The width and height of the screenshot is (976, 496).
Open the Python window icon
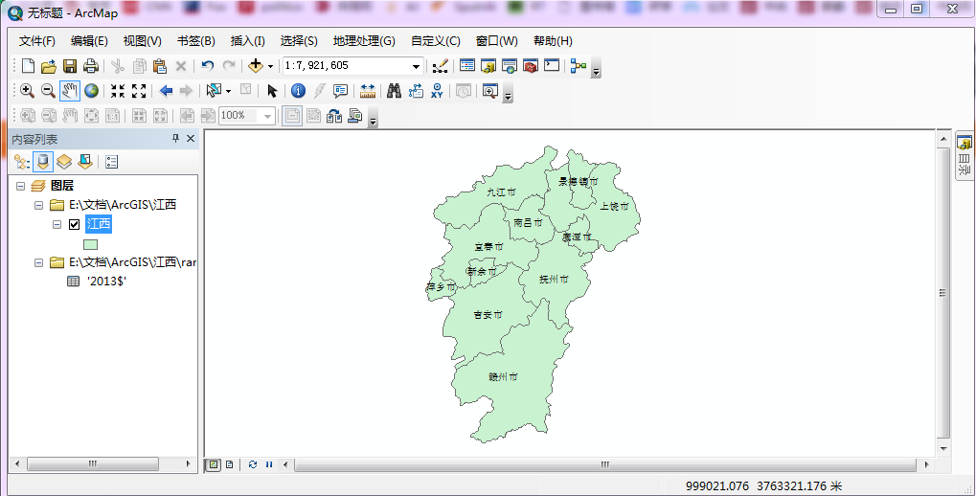[x=552, y=65]
